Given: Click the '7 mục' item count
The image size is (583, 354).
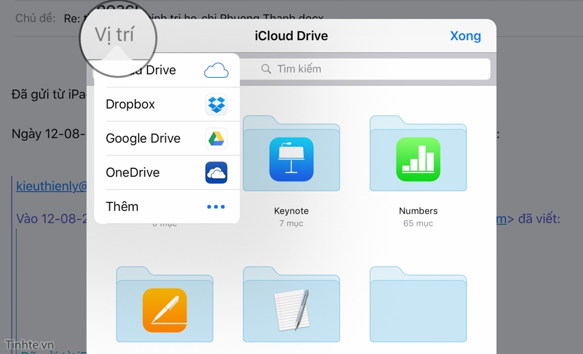Looking at the screenshot, I should coord(291,223).
